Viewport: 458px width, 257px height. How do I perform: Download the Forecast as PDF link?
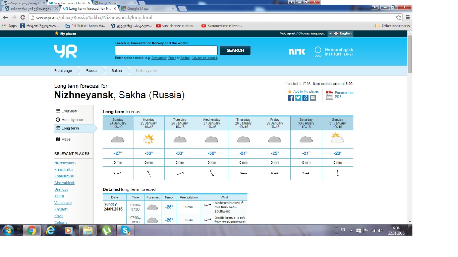(344, 95)
